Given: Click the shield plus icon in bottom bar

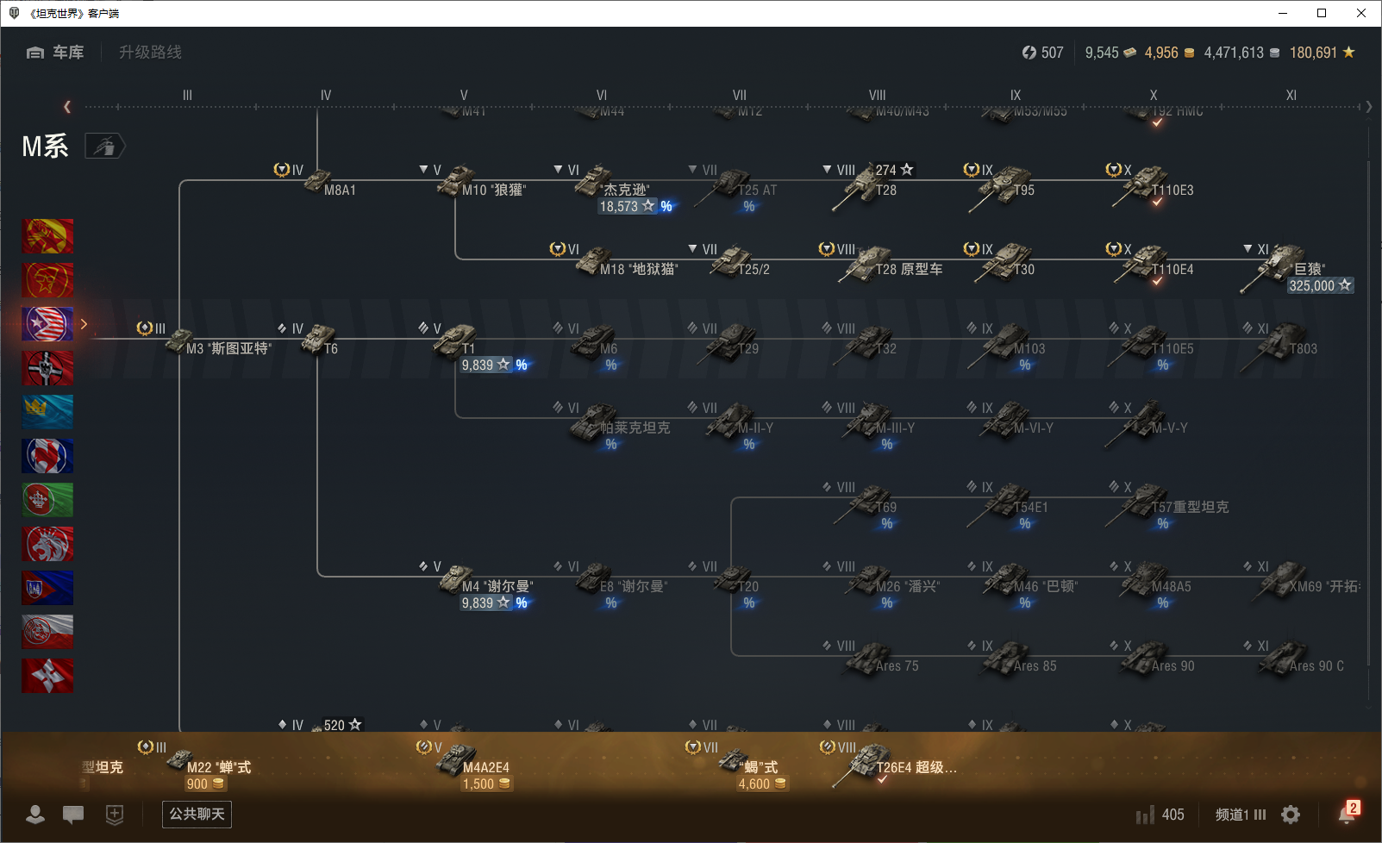Looking at the screenshot, I should [115, 815].
